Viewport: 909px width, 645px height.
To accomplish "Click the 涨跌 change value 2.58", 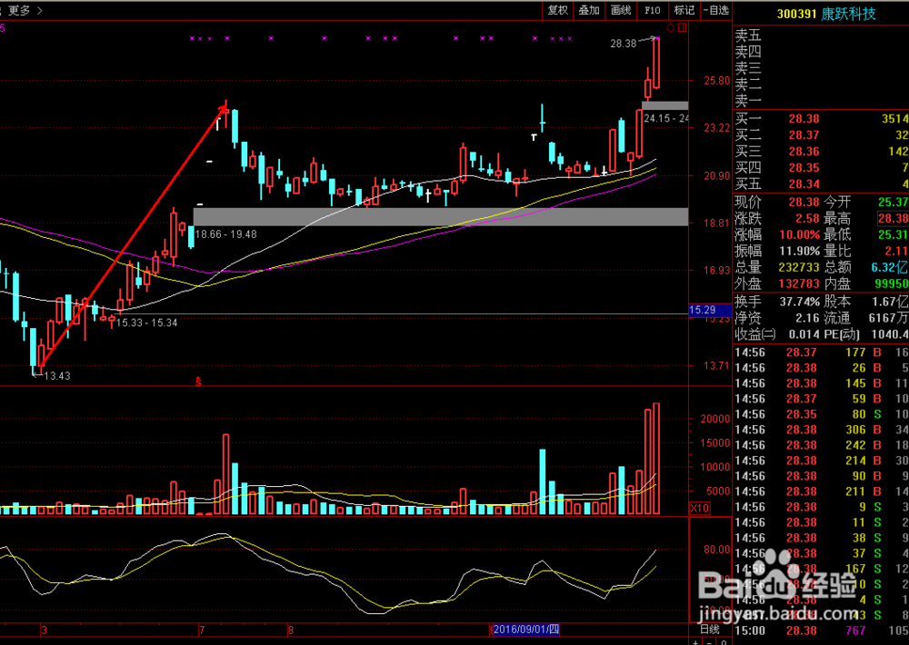I will (x=807, y=218).
